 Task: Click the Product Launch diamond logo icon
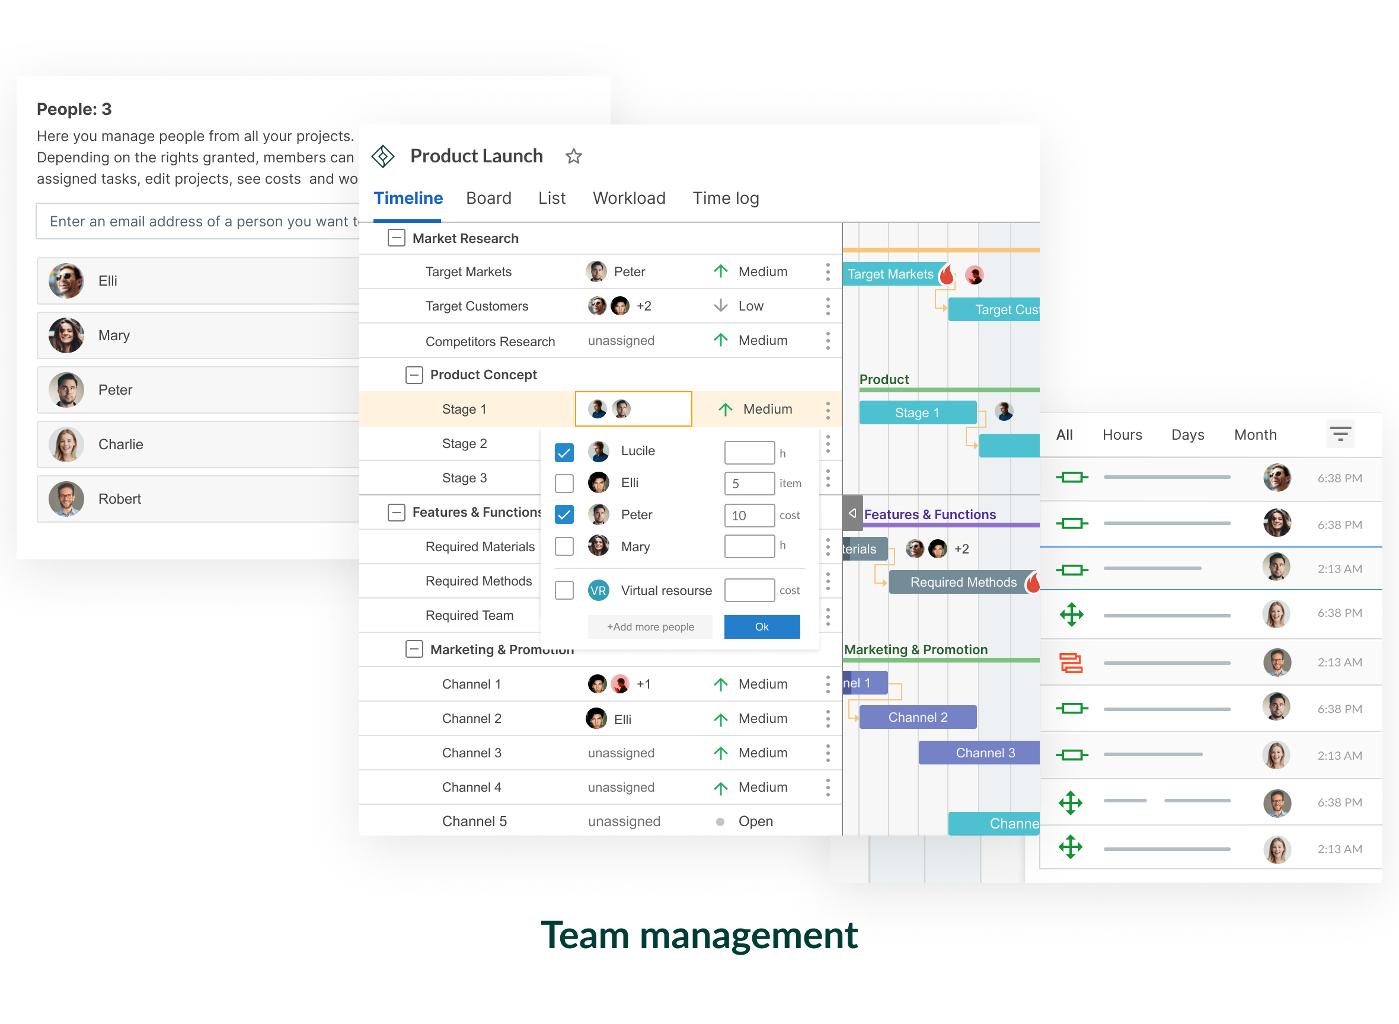click(x=382, y=156)
